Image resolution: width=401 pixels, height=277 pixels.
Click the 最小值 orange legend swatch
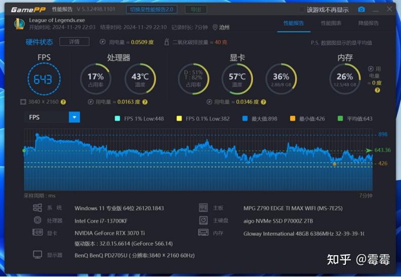(x=293, y=118)
